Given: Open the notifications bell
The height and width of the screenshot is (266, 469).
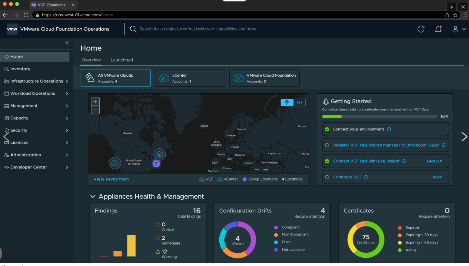Looking at the screenshot, I should pyautogui.click(x=438, y=29).
